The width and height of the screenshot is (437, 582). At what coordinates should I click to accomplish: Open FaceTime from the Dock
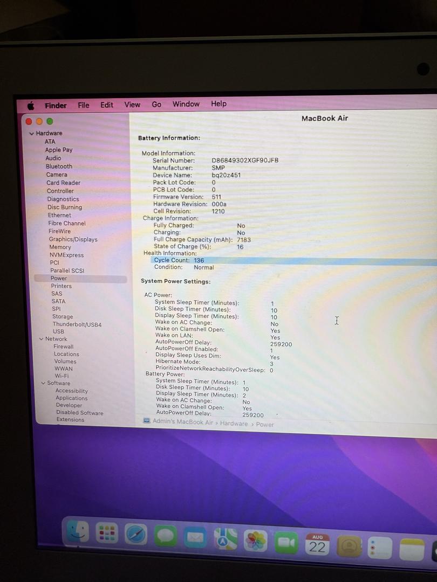click(x=286, y=542)
